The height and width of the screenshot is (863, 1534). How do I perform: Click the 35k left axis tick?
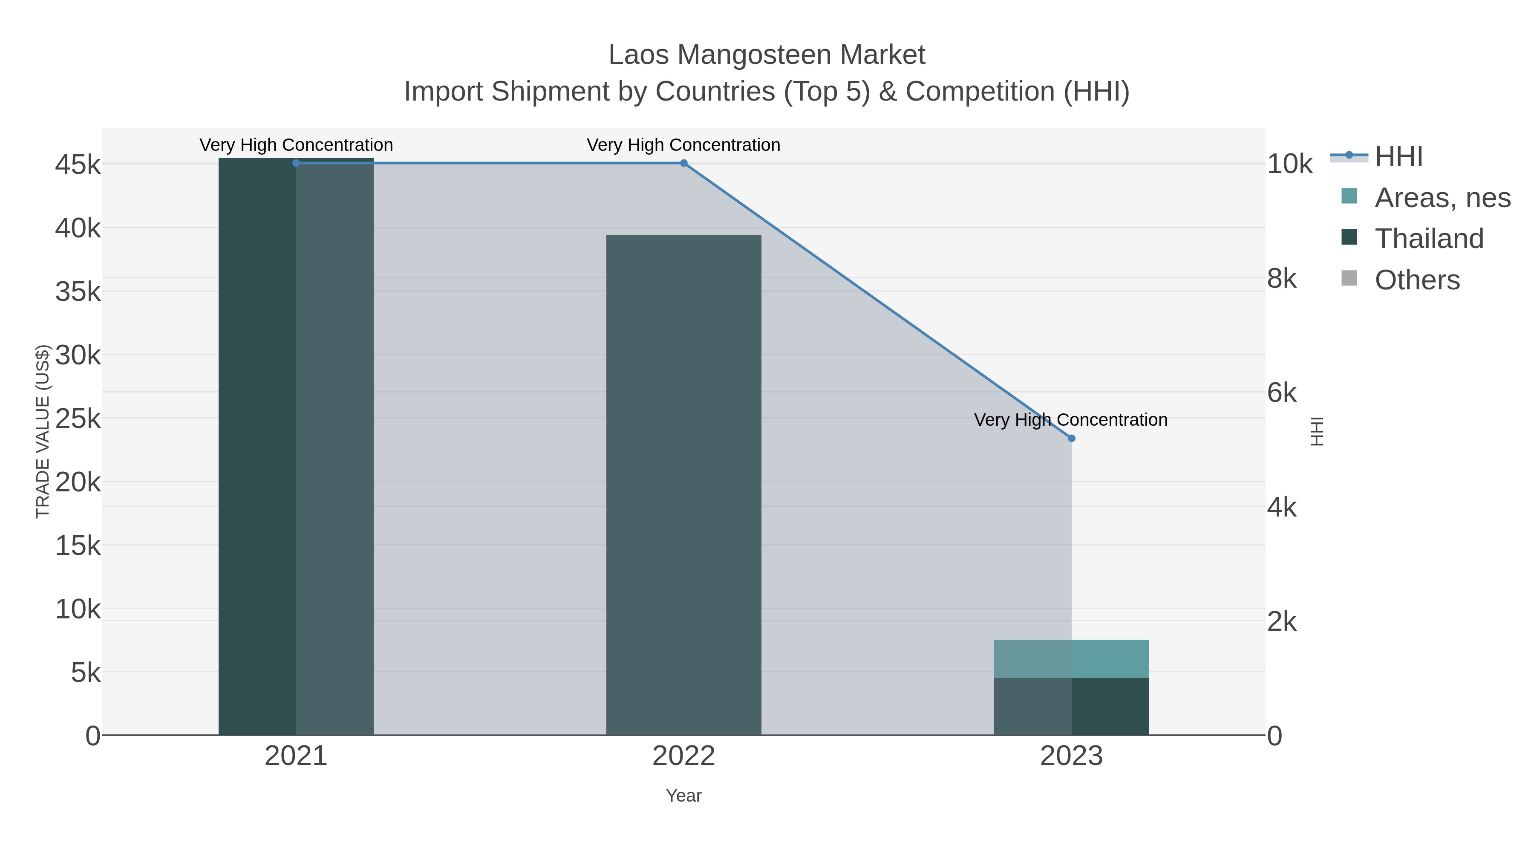pos(78,292)
